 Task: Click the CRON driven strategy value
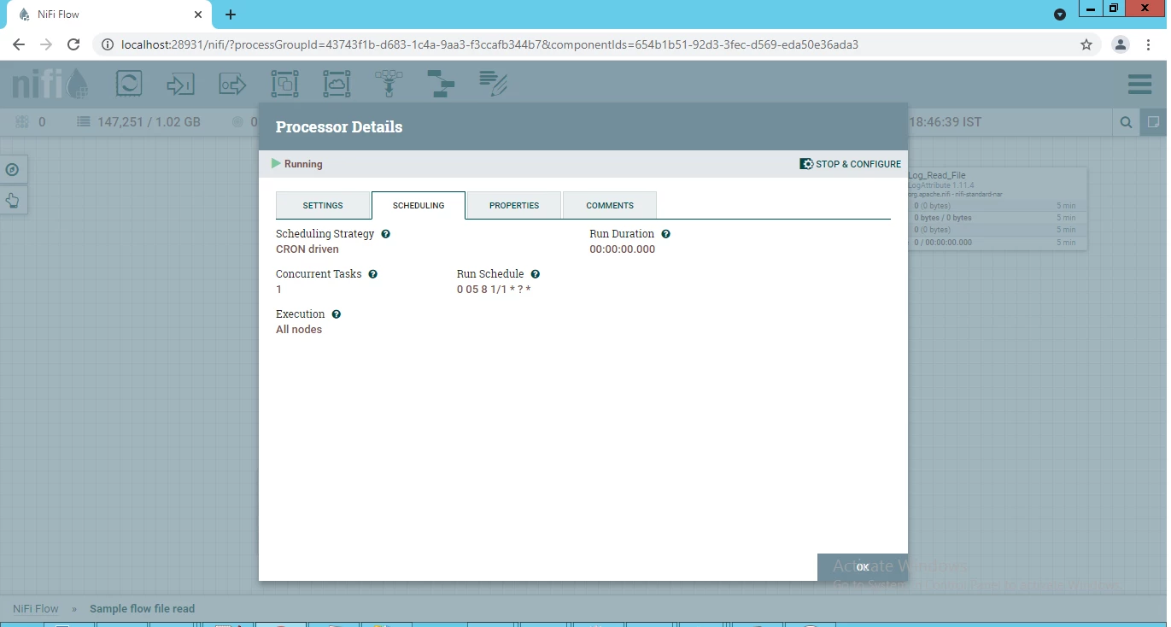pos(307,249)
